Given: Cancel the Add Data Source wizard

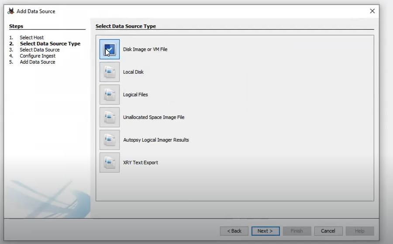Looking at the screenshot, I should [x=328, y=231].
